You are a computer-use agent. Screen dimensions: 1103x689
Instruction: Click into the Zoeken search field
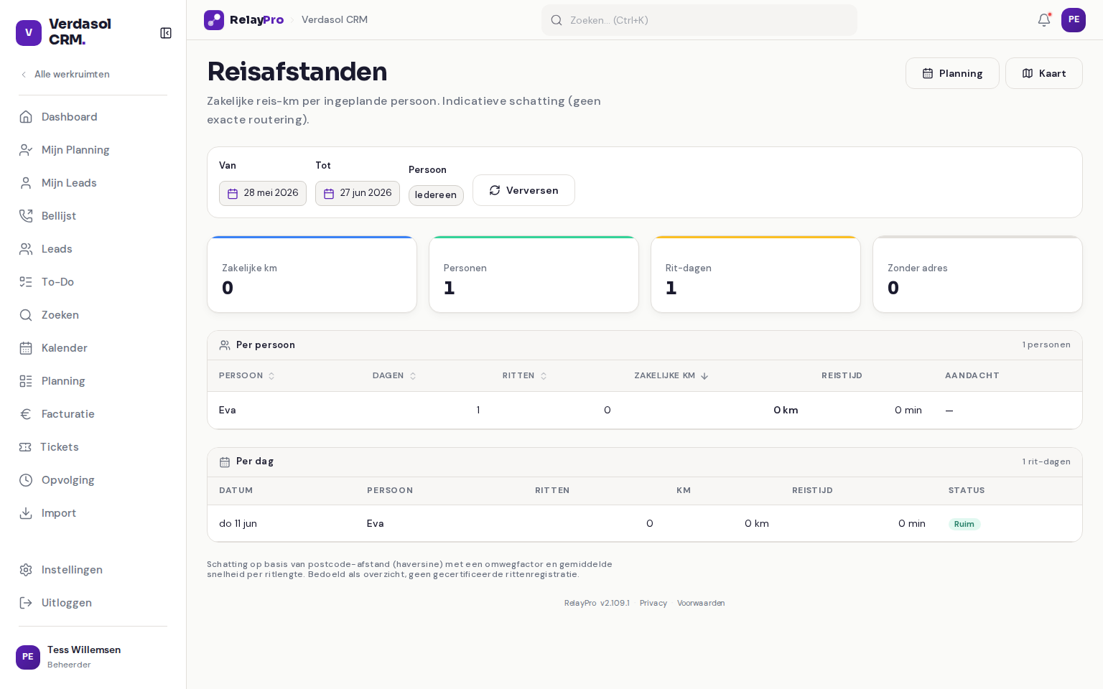pos(699,20)
